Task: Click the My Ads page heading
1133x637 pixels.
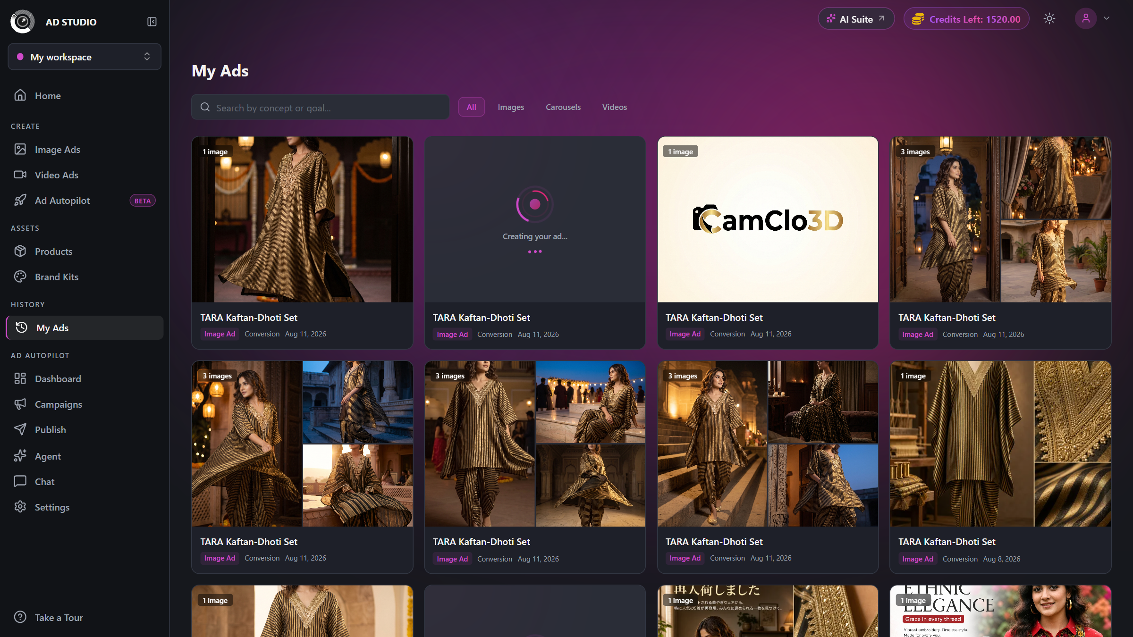Action: 220,71
